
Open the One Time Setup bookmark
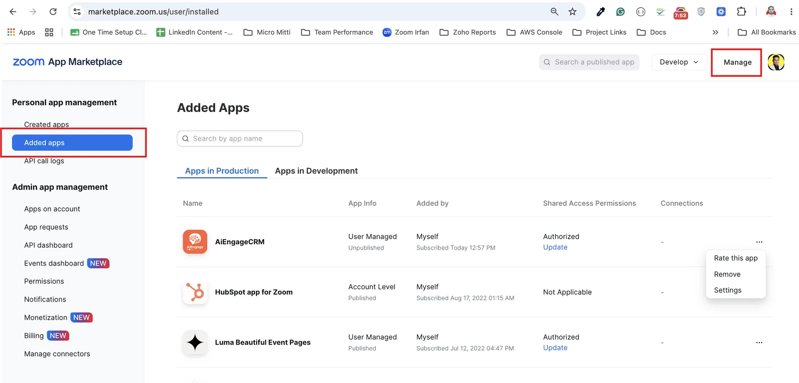coord(109,32)
